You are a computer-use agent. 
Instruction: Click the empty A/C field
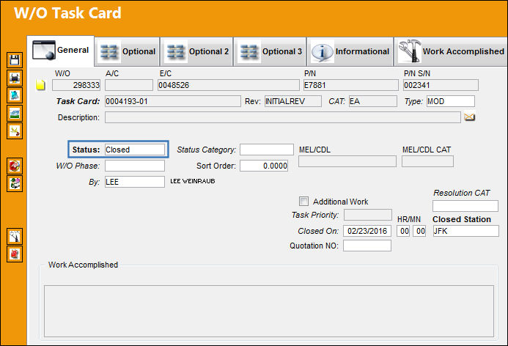pos(129,85)
